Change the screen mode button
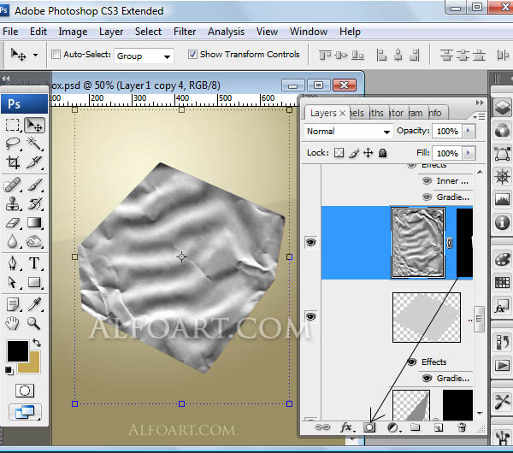The width and height of the screenshot is (513, 453). (25, 412)
